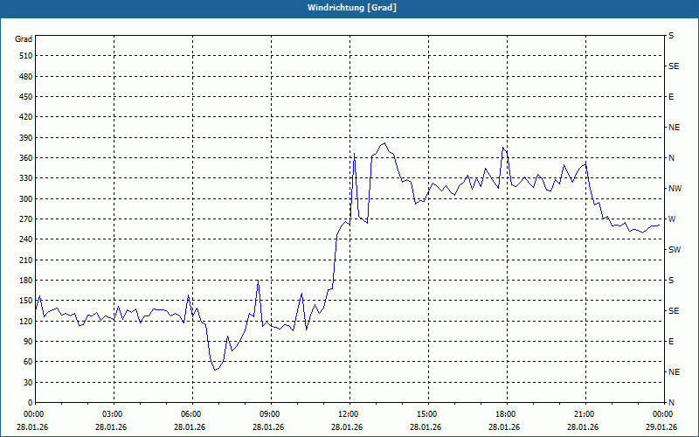
Task: Click the 'W' compass direction label
Action: coord(672,219)
